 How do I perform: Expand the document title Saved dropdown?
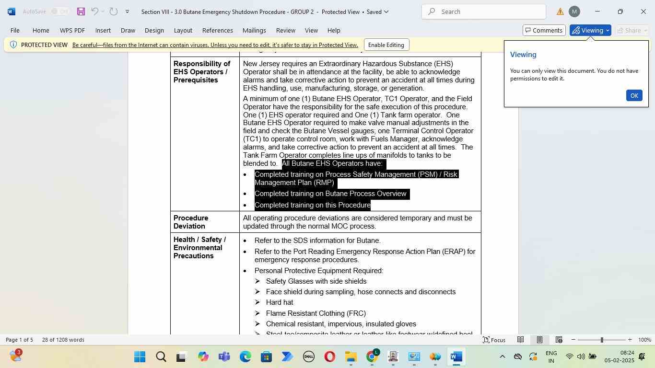point(386,11)
